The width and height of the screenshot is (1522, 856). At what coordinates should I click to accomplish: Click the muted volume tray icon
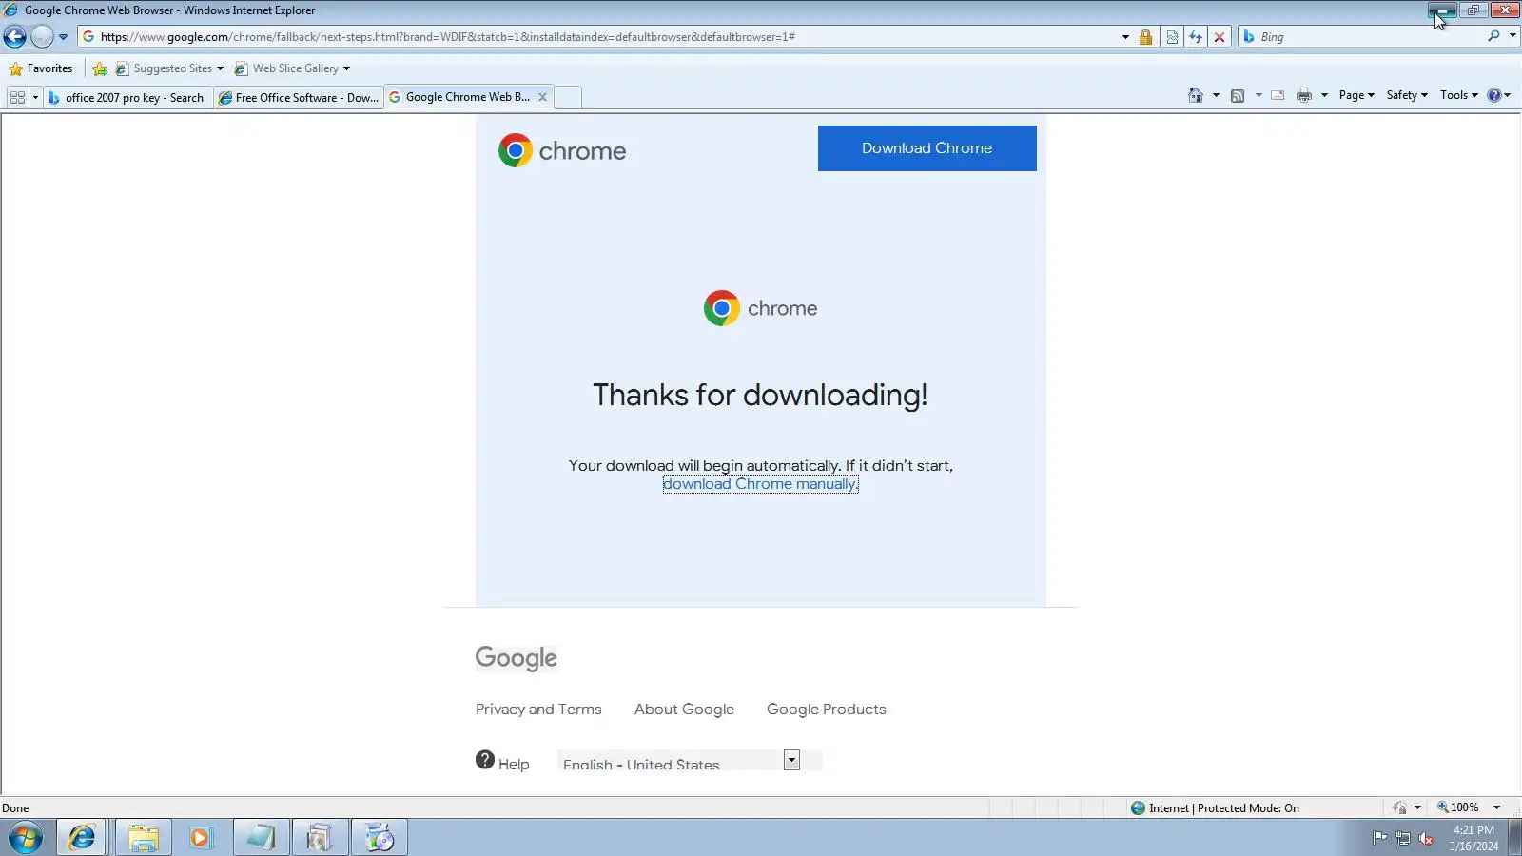click(x=1426, y=838)
